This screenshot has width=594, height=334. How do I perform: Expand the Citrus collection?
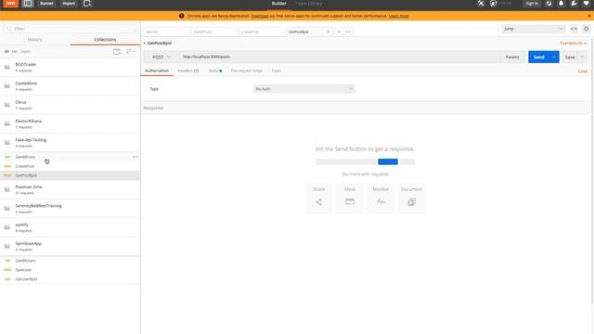[71, 105]
